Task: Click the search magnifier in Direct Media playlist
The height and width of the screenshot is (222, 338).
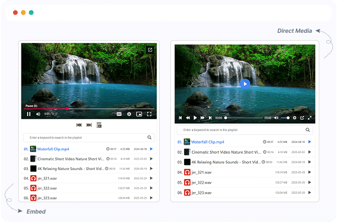Action: (x=307, y=130)
